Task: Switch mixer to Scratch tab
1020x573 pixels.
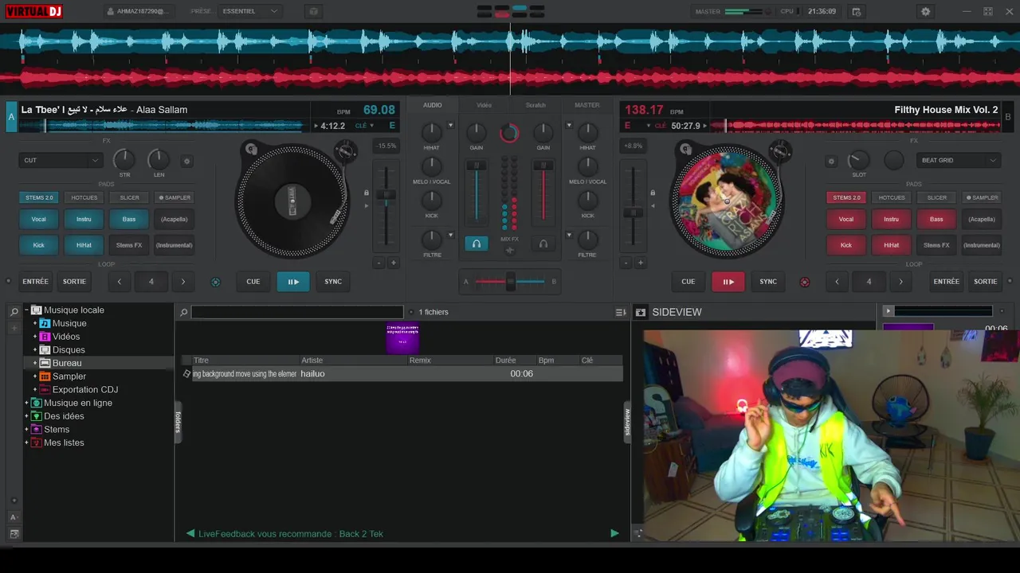Action: [535, 105]
